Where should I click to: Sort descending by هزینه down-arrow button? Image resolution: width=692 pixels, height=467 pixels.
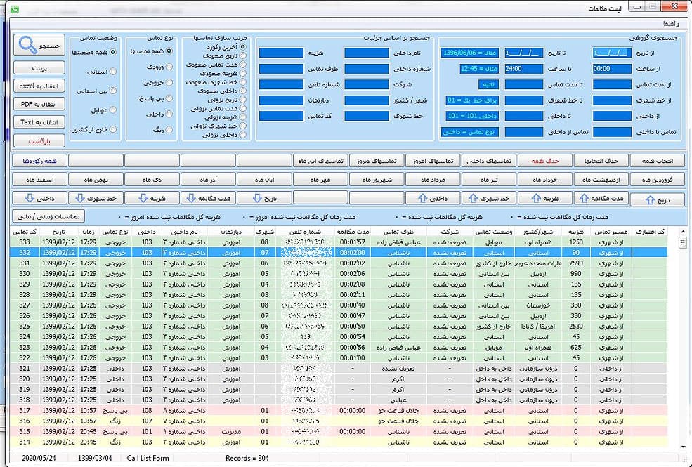pos(152,199)
